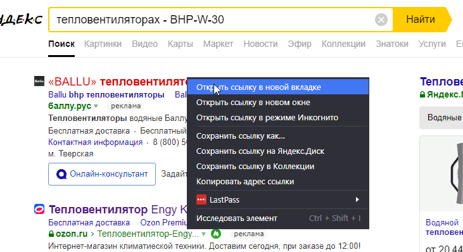
Task: Open the product thumbnail in right panel
Action: (441, 174)
